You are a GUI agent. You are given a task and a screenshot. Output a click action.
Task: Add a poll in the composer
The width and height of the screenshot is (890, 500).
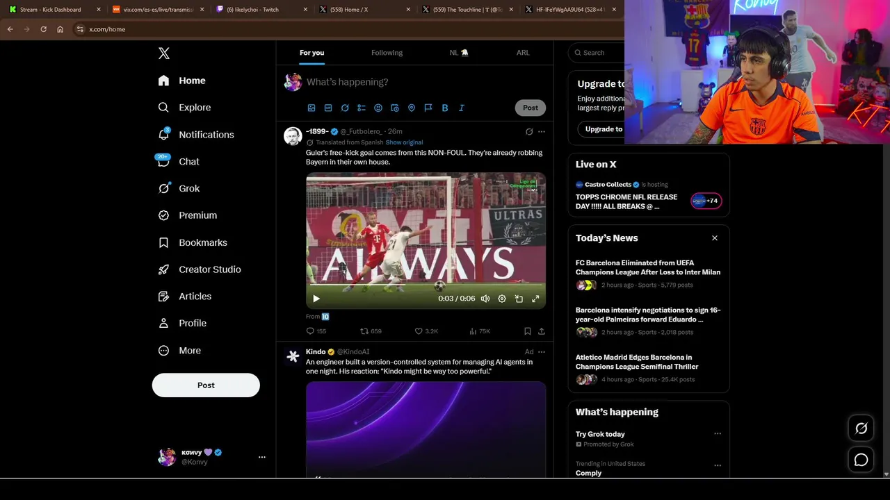[362, 108]
